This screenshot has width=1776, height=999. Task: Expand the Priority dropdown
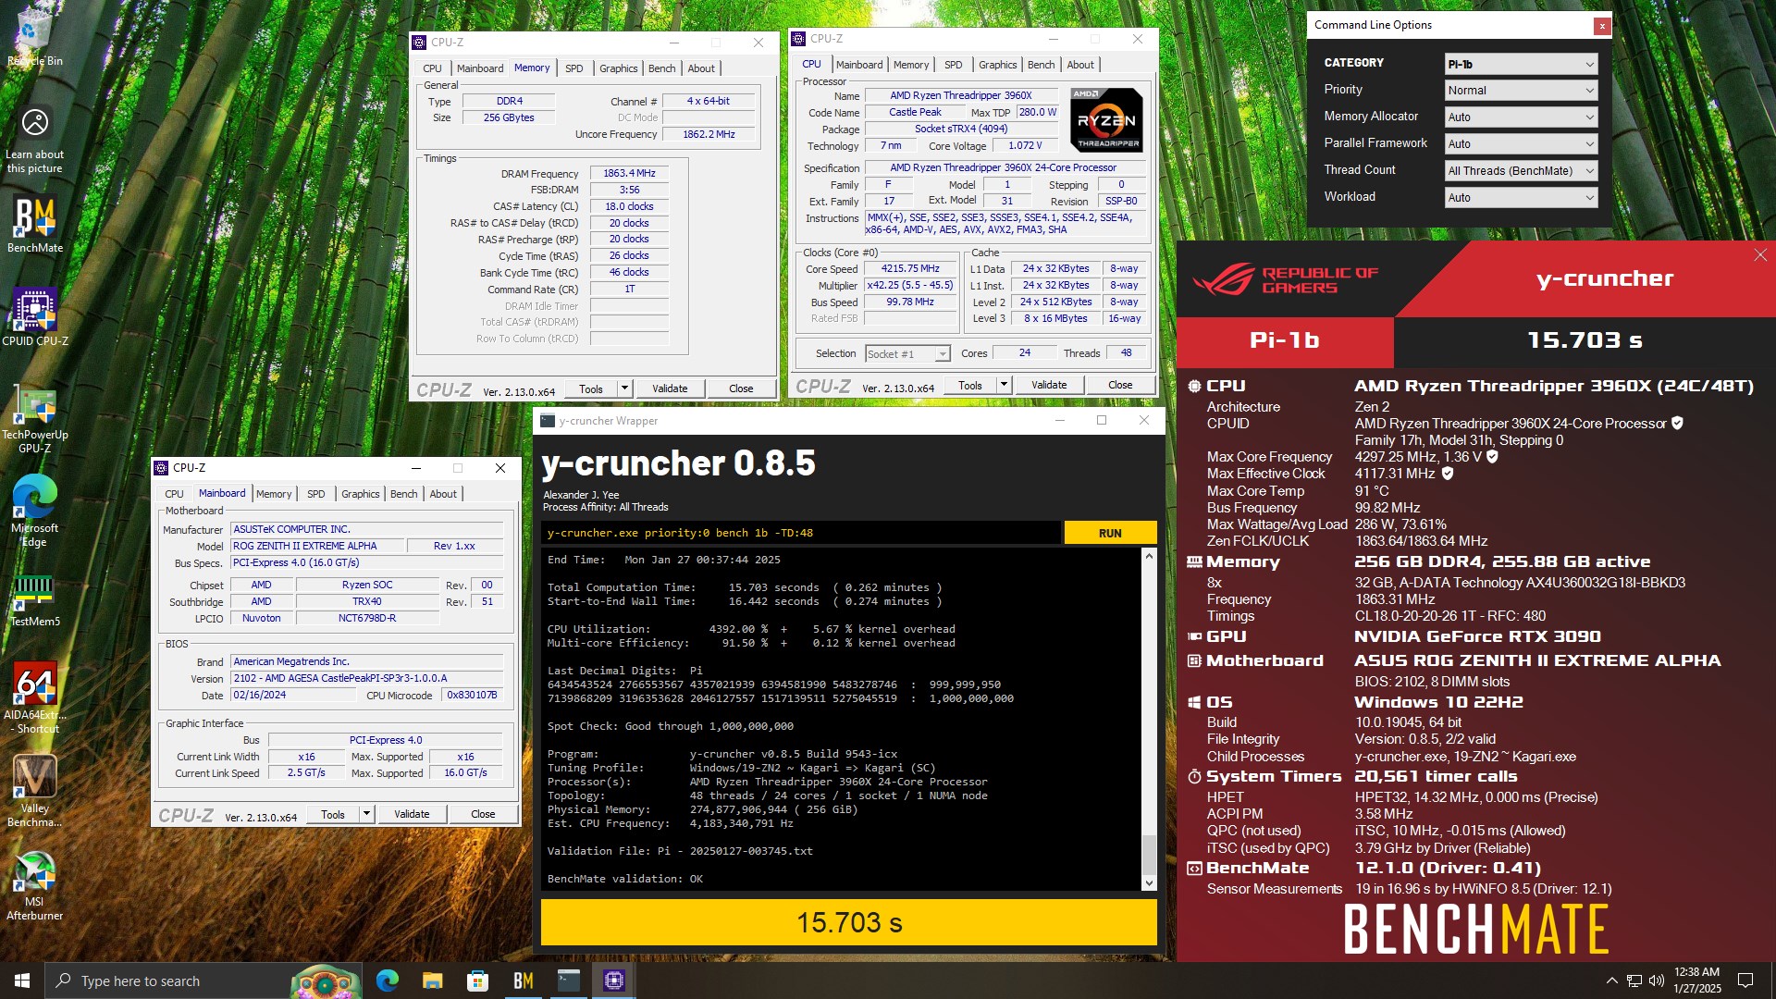(x=1521, y=91)
